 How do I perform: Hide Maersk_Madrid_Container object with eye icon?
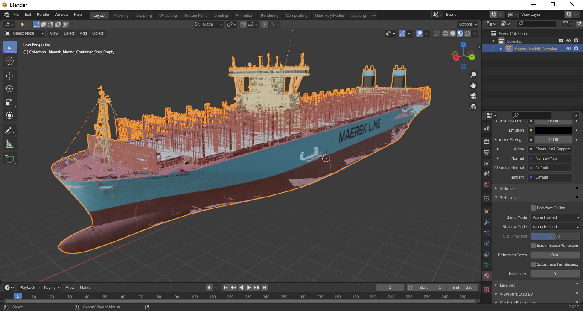point(568,49)
